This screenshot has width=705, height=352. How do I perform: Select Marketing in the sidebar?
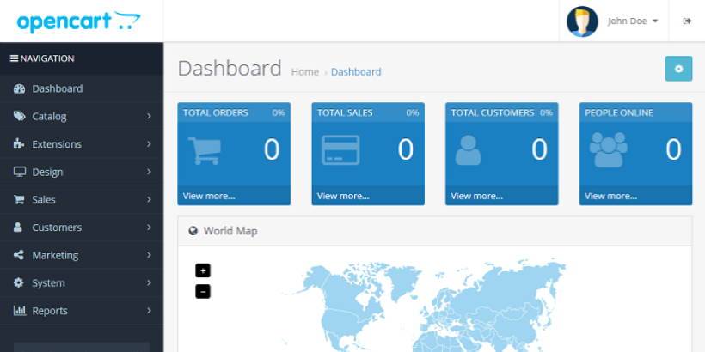[x=55, y=255]
